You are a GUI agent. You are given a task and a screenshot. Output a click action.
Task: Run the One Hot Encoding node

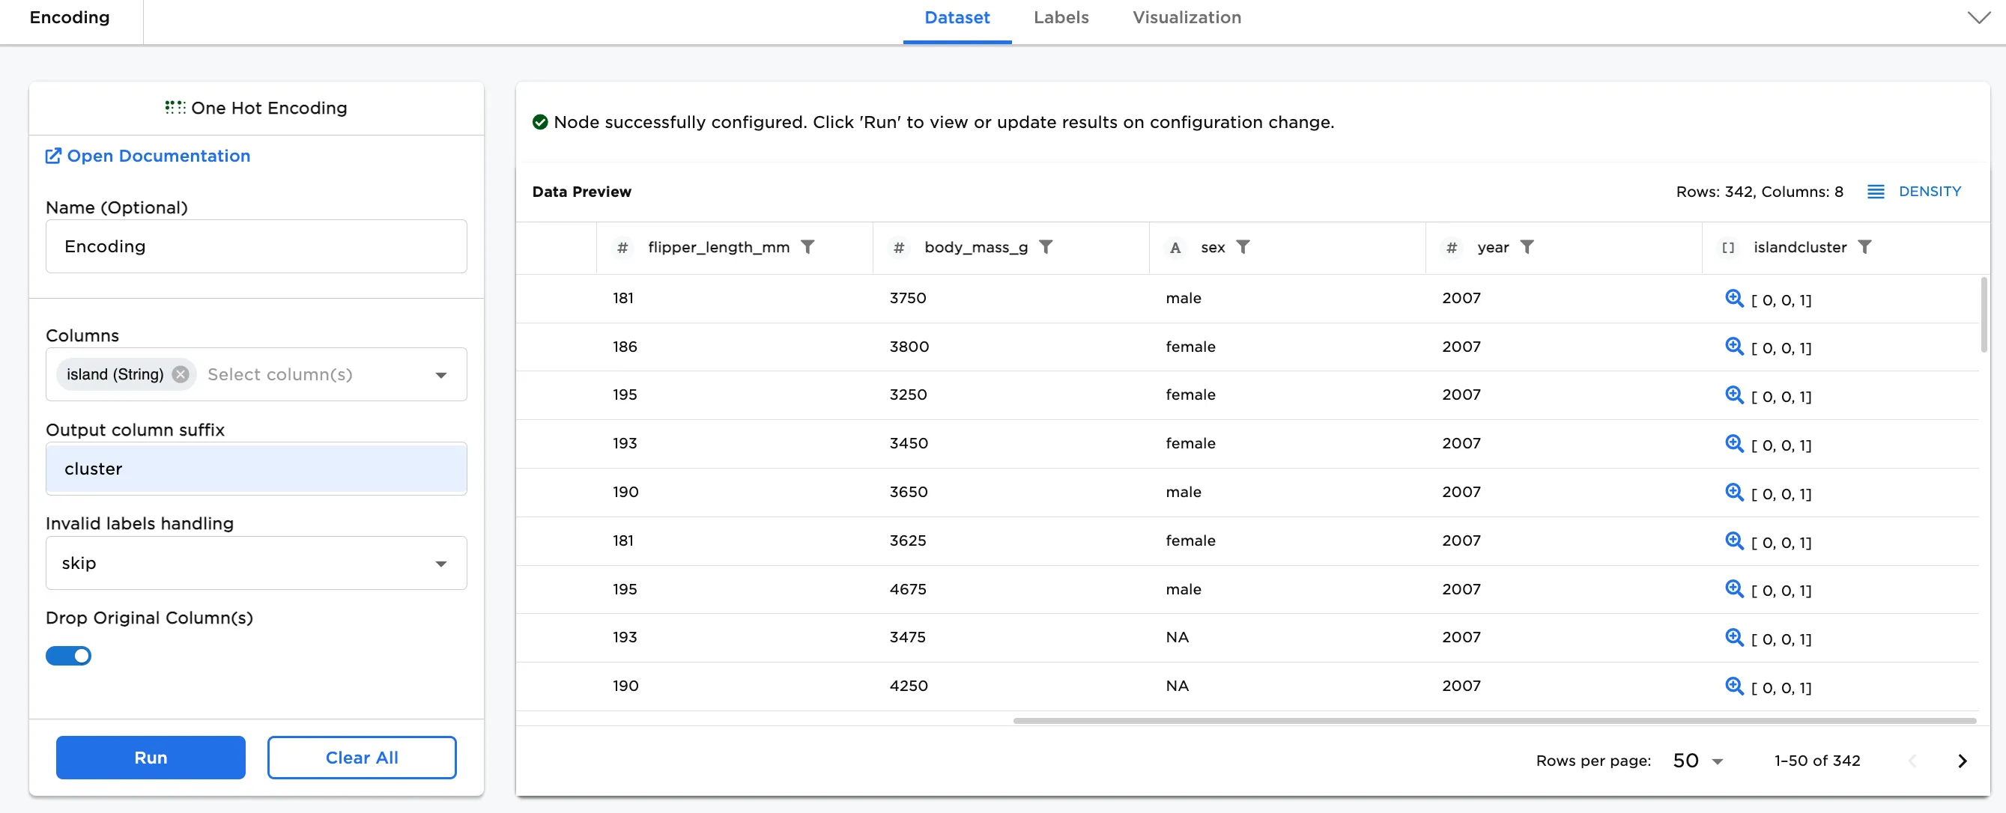point(151,757)
